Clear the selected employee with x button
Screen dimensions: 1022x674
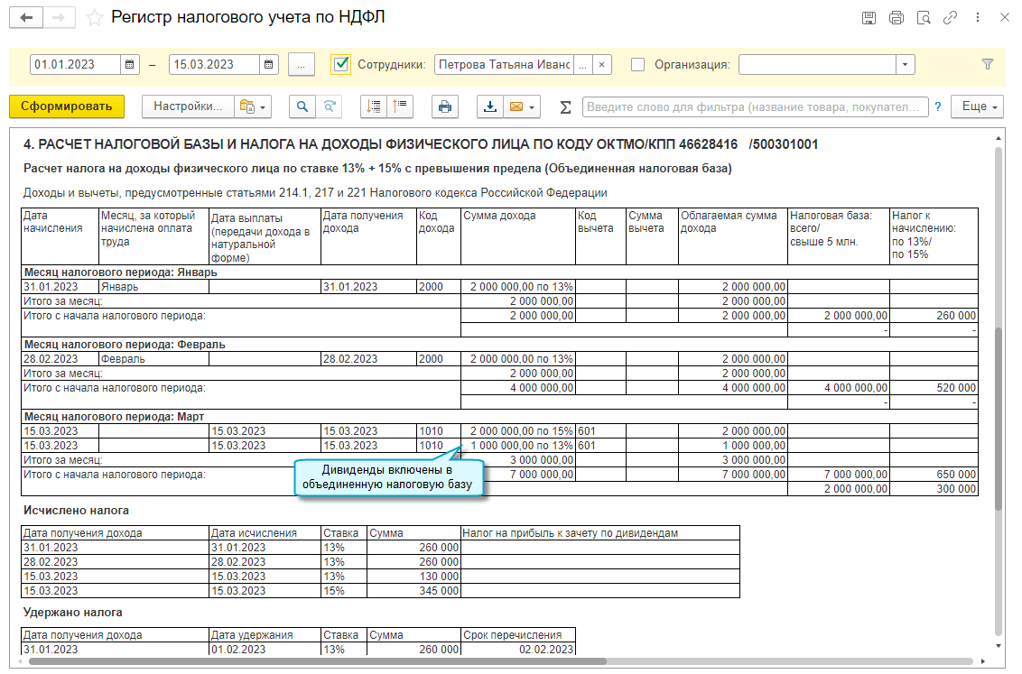pyautogui.click(x=603, y=65)
